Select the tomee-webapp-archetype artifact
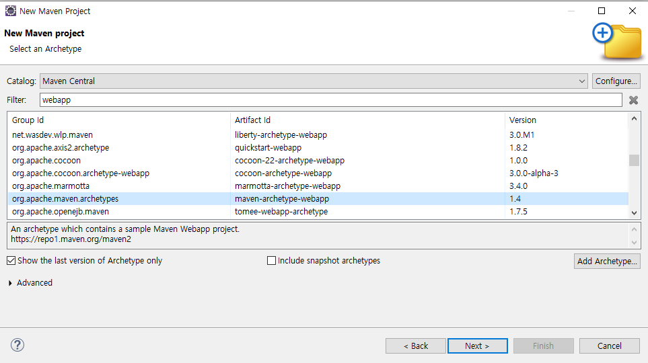This screenshot has width=648, height=363. pos(281,212)
